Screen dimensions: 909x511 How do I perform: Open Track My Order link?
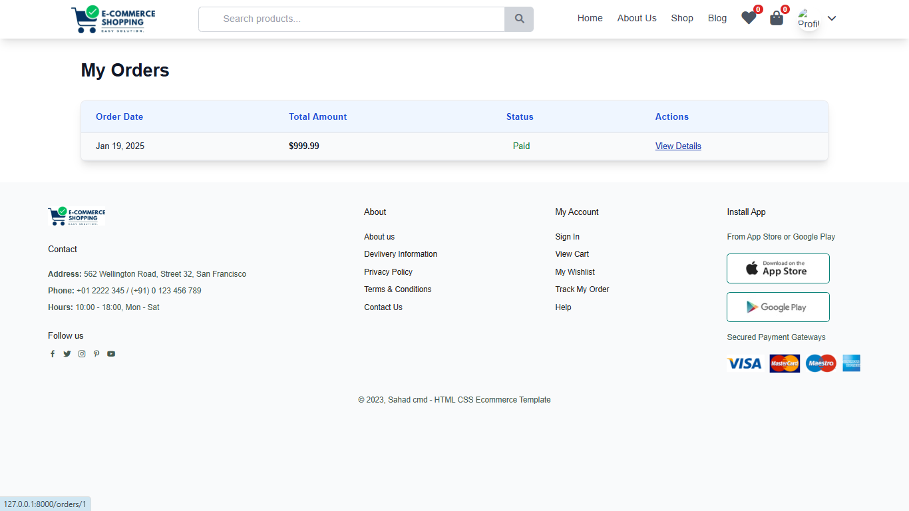click(x=582, y=289)
